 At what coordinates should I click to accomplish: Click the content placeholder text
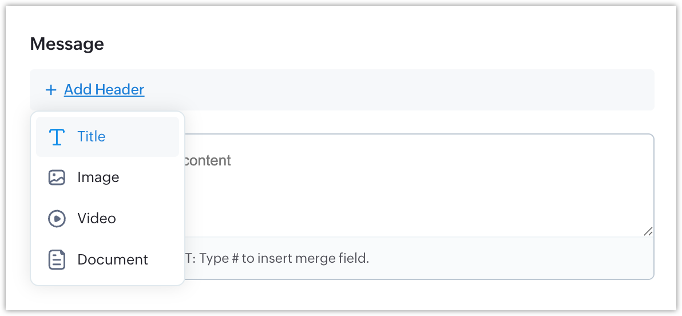tap(208, 161)
